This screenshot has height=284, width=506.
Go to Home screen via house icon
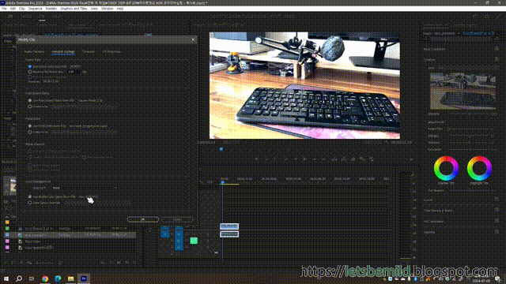(10, 16)
